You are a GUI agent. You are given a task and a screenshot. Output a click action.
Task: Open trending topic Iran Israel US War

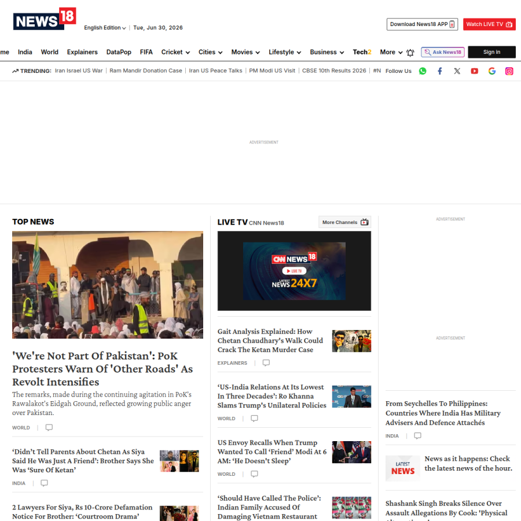79,71
